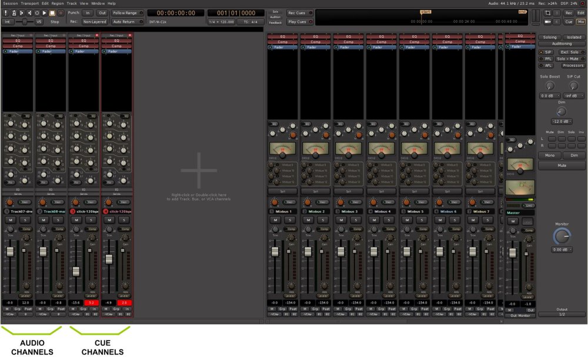Click the Go to session start icon

point(22,12)
